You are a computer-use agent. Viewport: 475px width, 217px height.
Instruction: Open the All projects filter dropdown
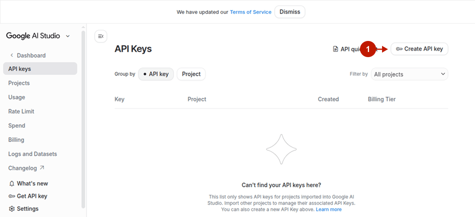point(410,74)
